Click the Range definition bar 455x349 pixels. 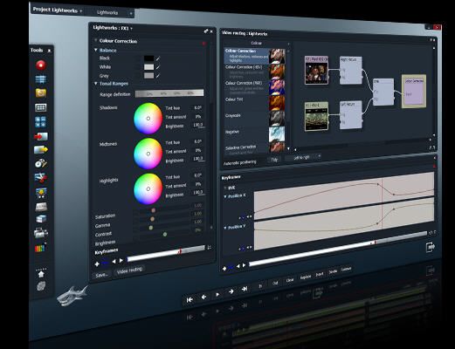[x=169, y=93]
